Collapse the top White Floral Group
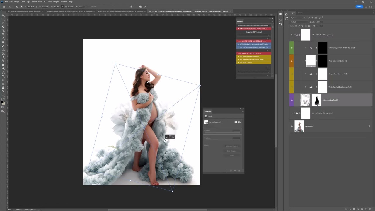 coord(295,35)
